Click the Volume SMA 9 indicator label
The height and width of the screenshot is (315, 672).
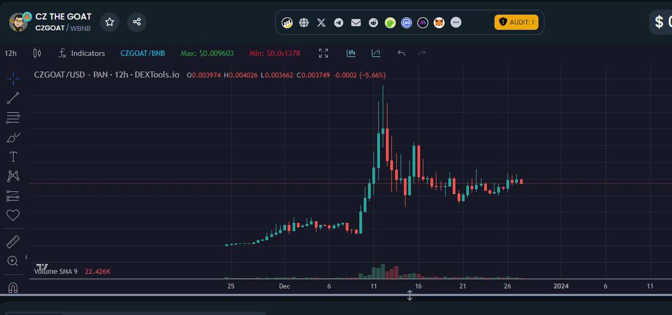(56, 271)
